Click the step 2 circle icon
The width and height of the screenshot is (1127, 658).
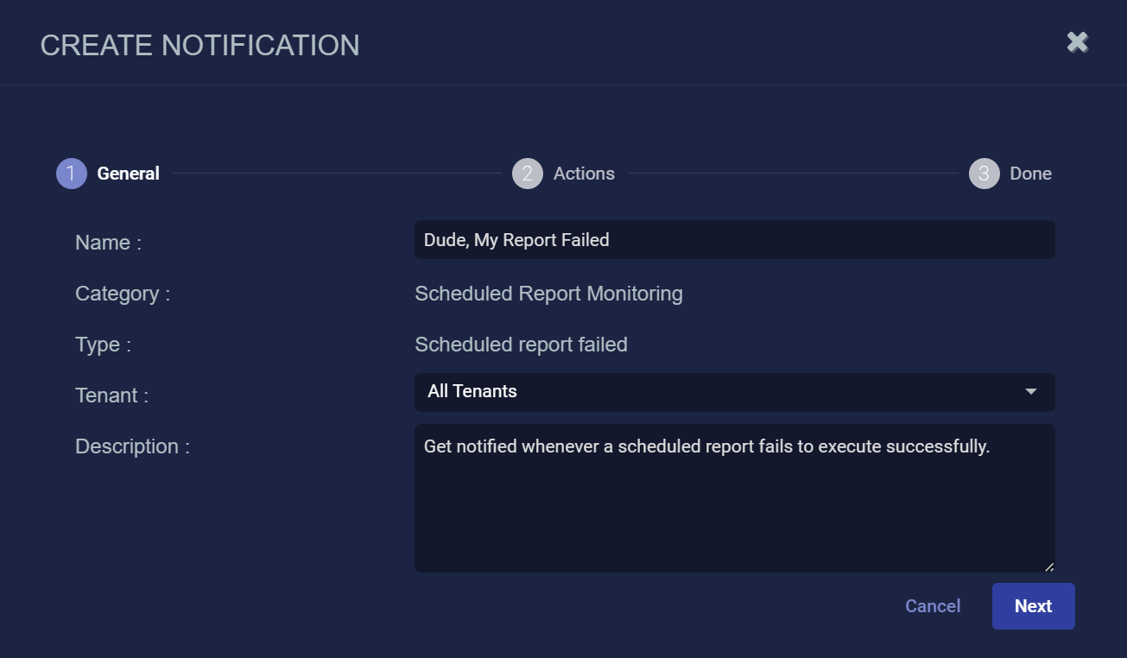pyautogui.click(x=527, y=174)
